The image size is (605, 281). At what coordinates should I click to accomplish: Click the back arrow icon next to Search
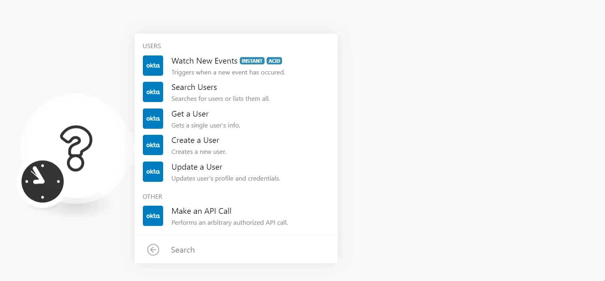[153, 250]
